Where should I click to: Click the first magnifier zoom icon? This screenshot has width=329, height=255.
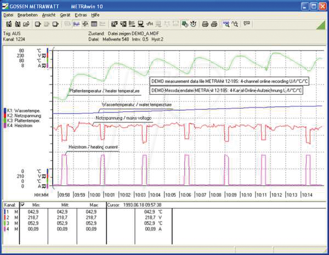(226, 24)
